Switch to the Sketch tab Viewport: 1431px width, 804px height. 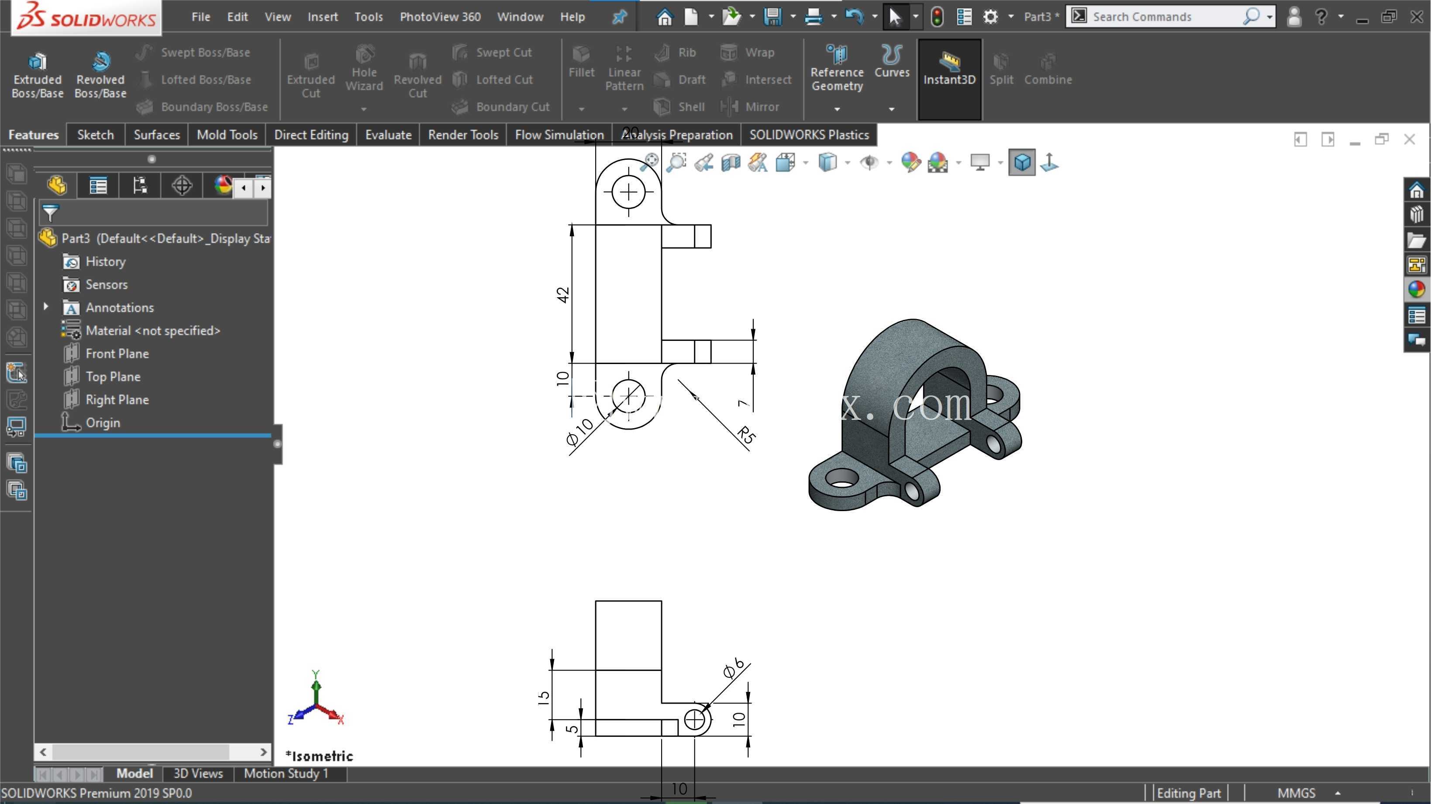pos(95,135)
